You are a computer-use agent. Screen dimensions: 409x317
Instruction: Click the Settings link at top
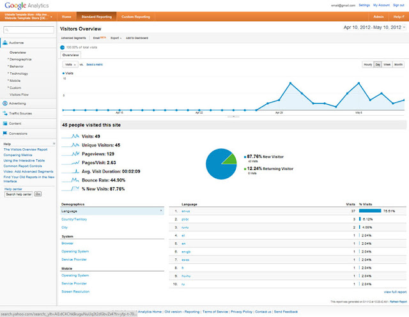point(364,5)
